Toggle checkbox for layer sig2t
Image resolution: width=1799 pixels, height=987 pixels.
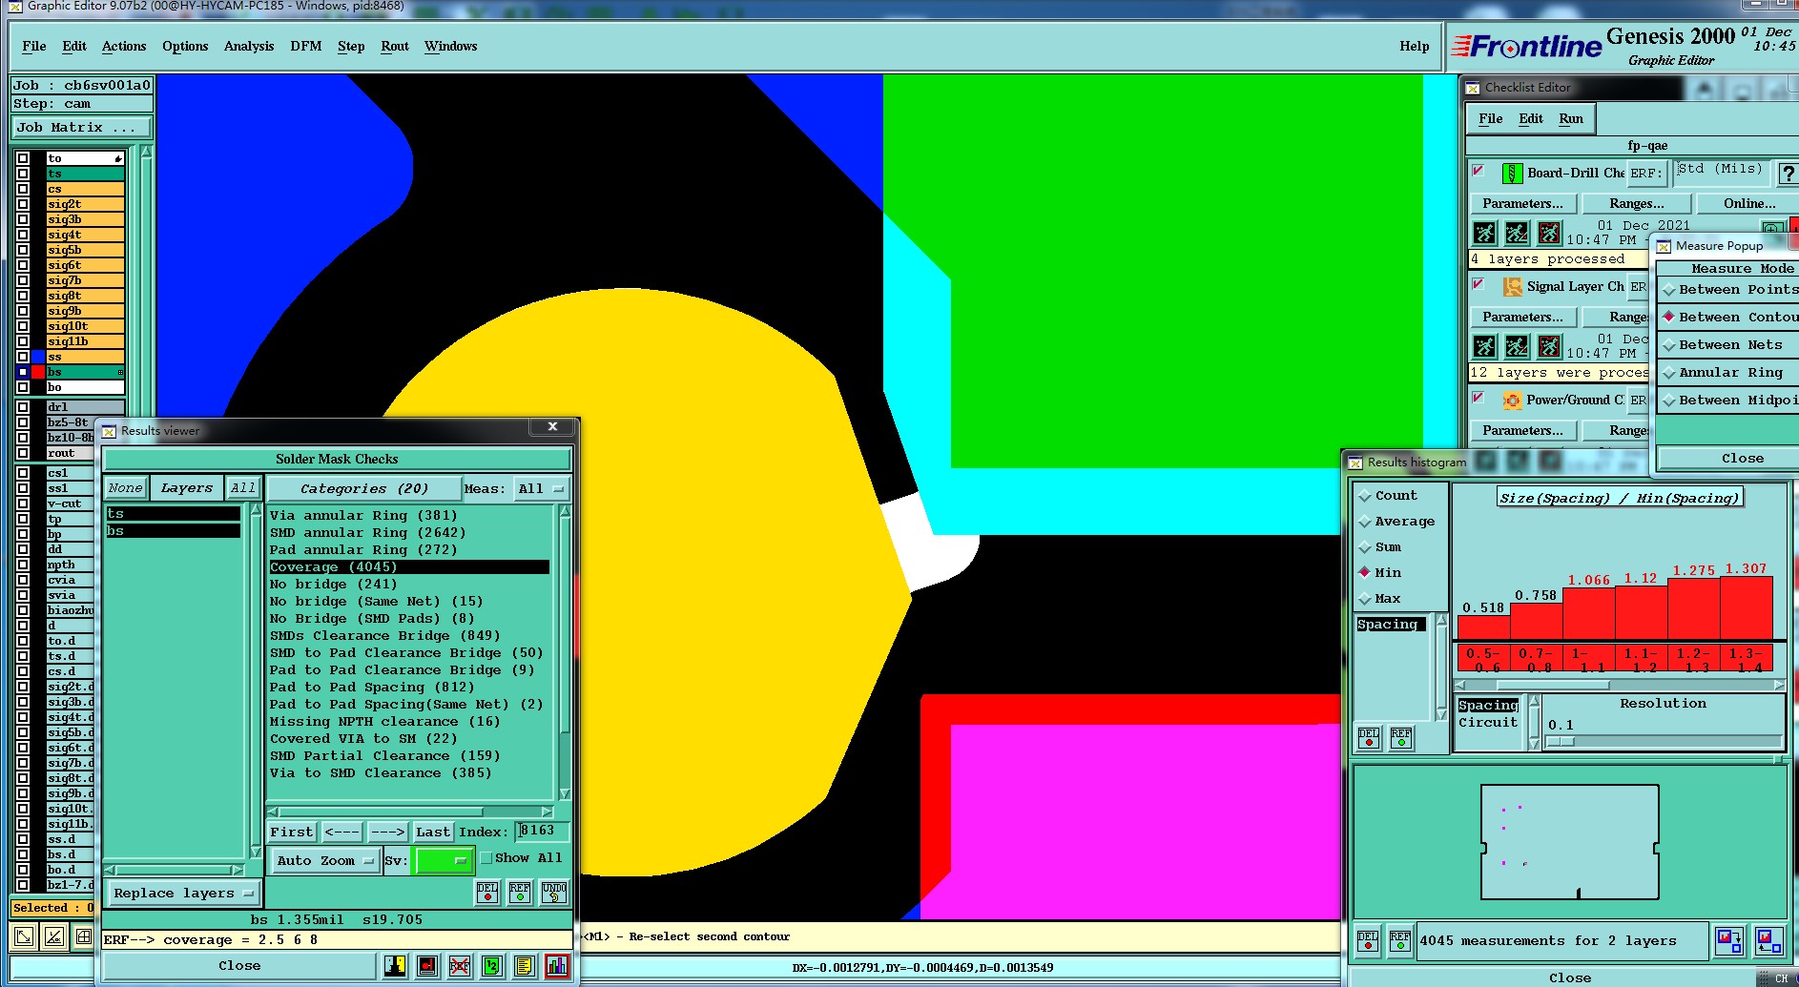point(23,204)
